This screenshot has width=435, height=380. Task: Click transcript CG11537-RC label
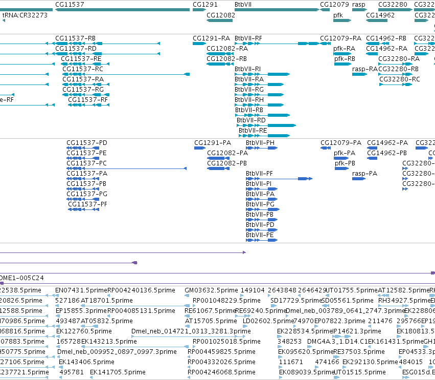(x=83, y=69)
